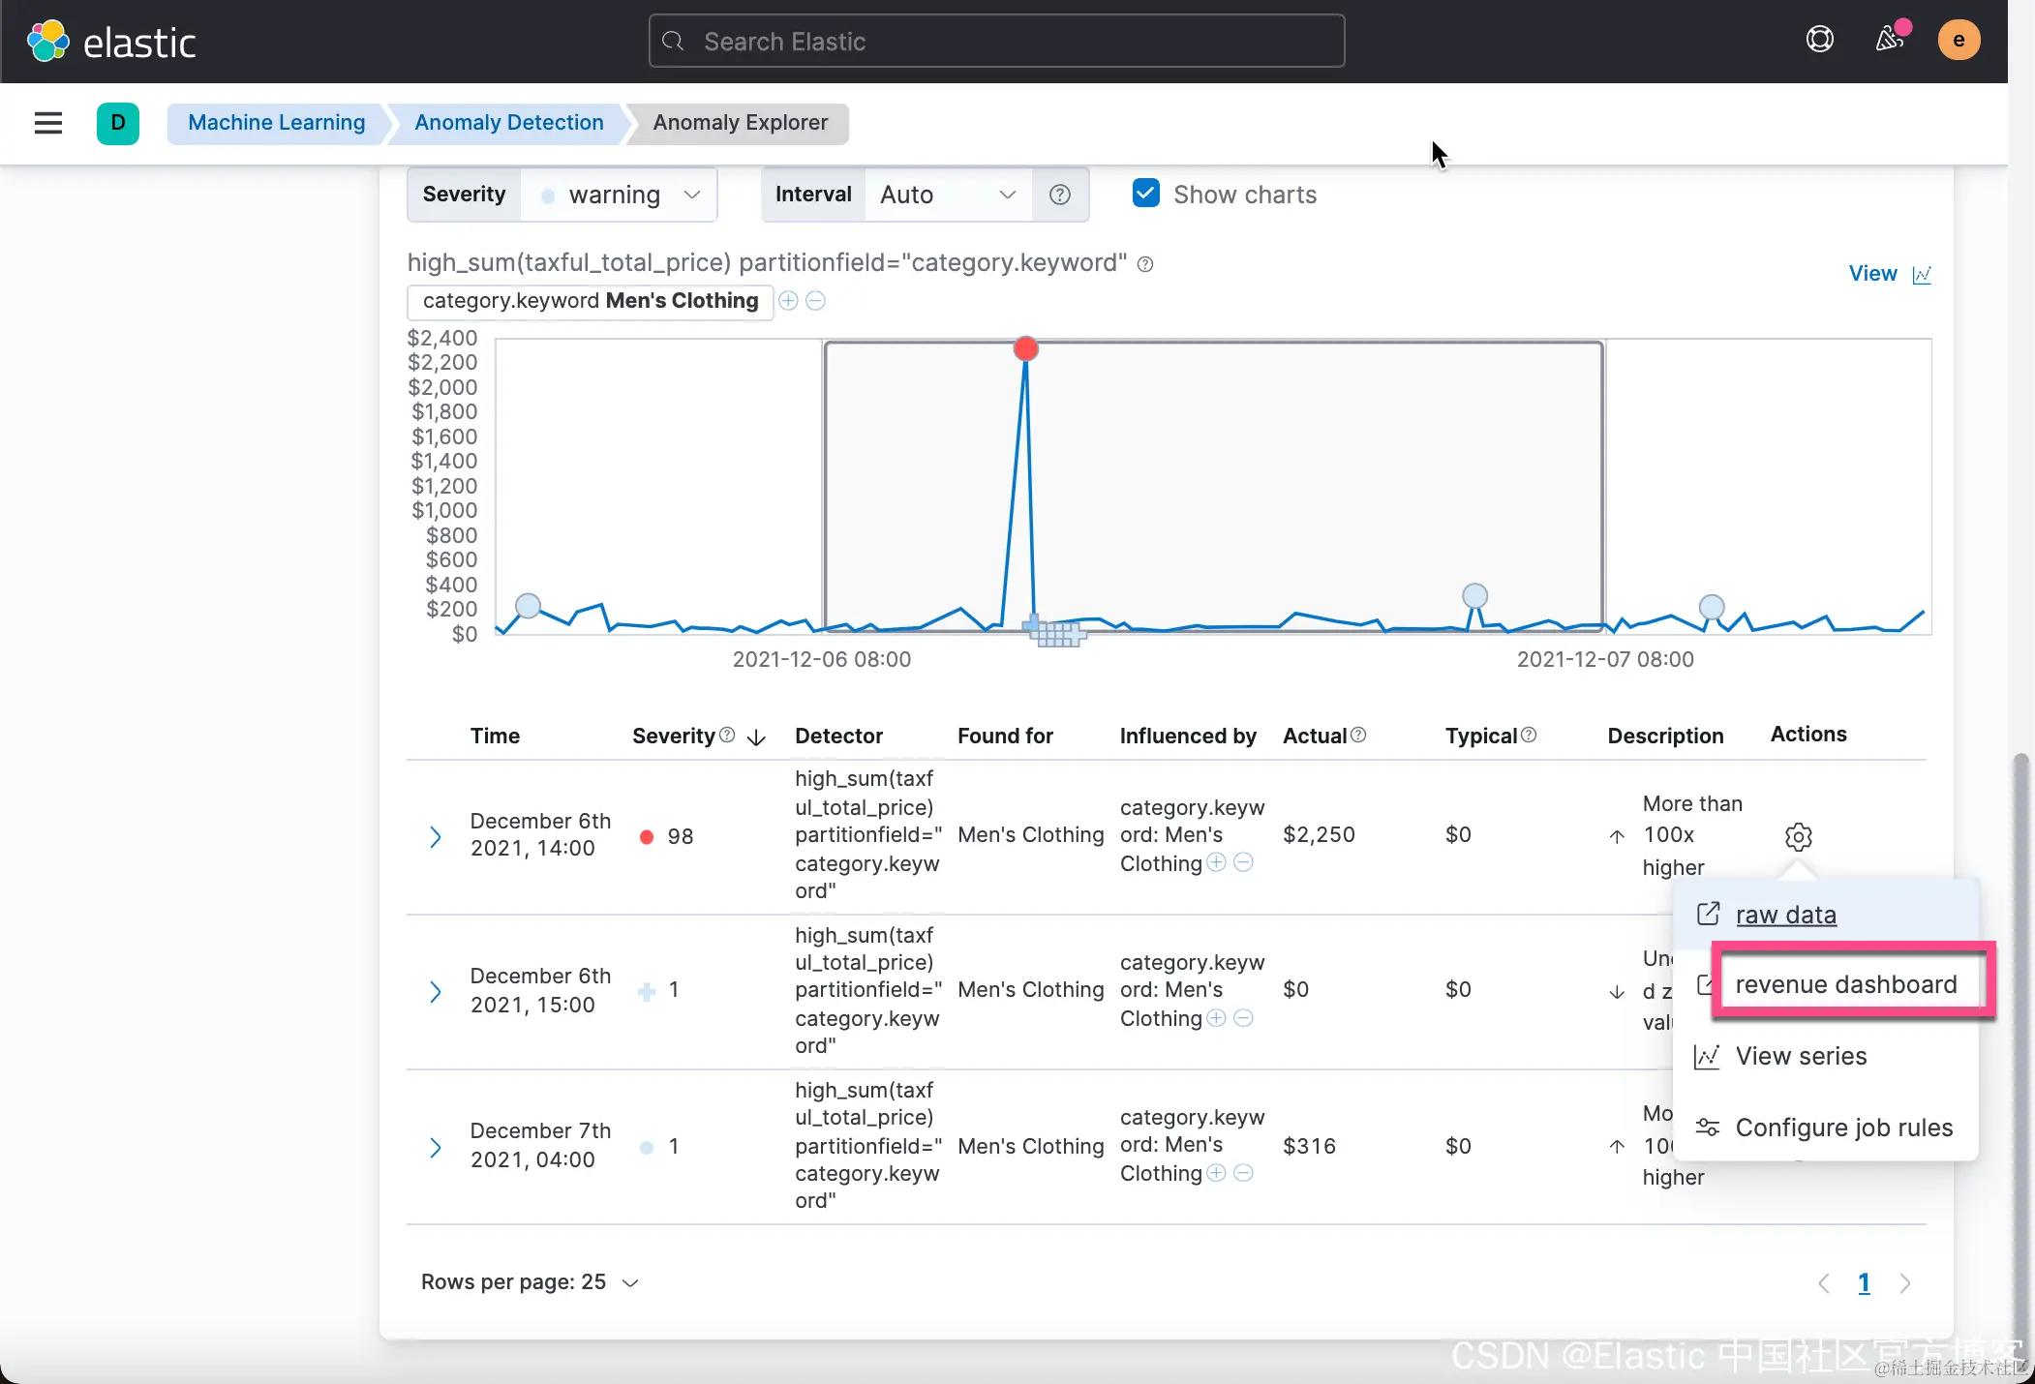Open user avatar menu
The width and height of the screenshot is (2035, 1384).
(1959, 40)
